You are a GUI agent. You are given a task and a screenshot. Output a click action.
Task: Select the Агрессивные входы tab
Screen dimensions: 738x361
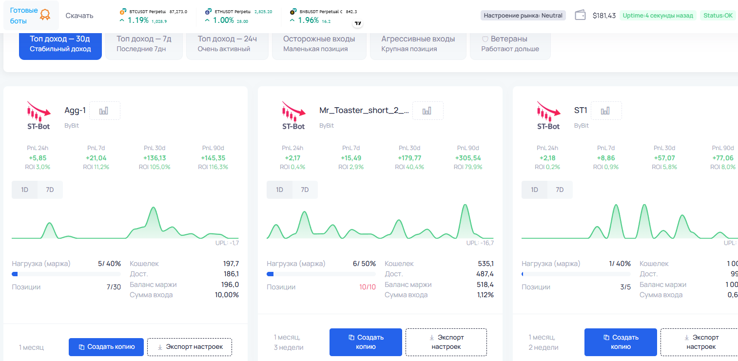coord(418,43)
